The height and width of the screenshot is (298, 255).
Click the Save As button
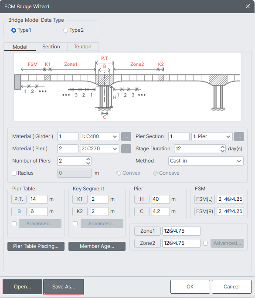64,287
